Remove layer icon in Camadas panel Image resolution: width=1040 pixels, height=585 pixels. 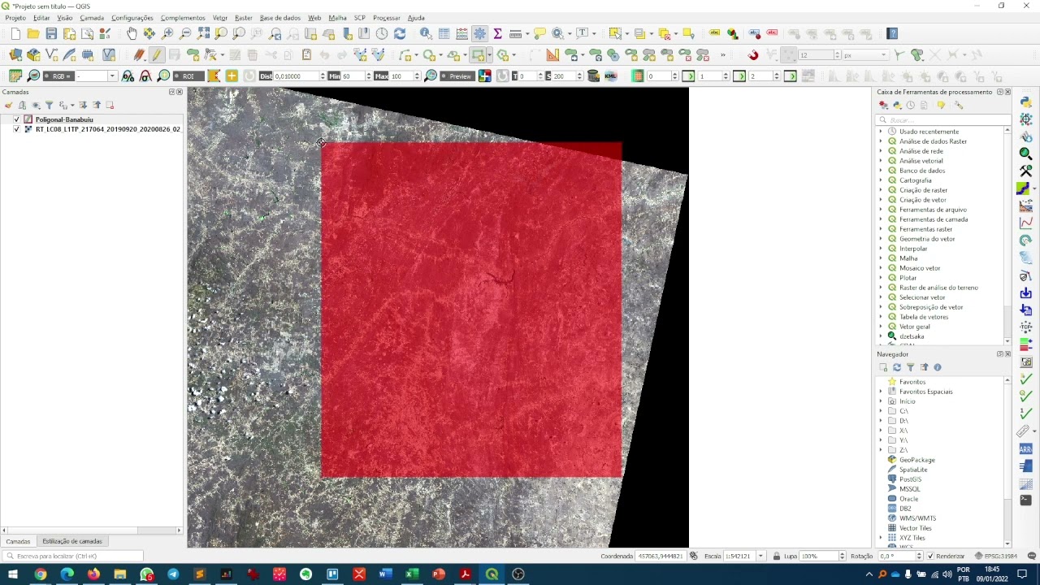(110, 105)
